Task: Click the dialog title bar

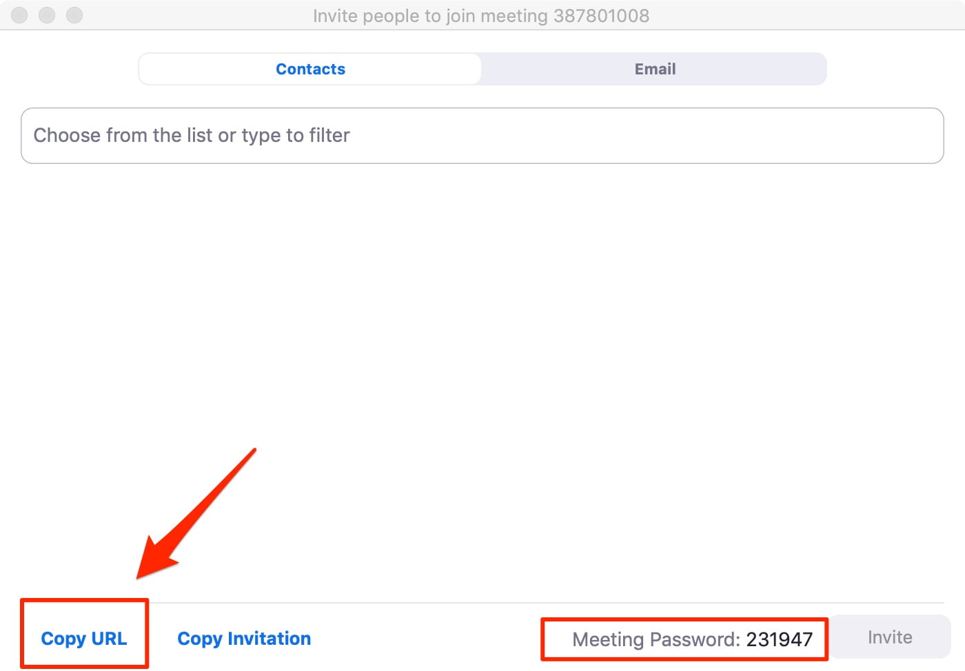Action: (x=481, y=15)
